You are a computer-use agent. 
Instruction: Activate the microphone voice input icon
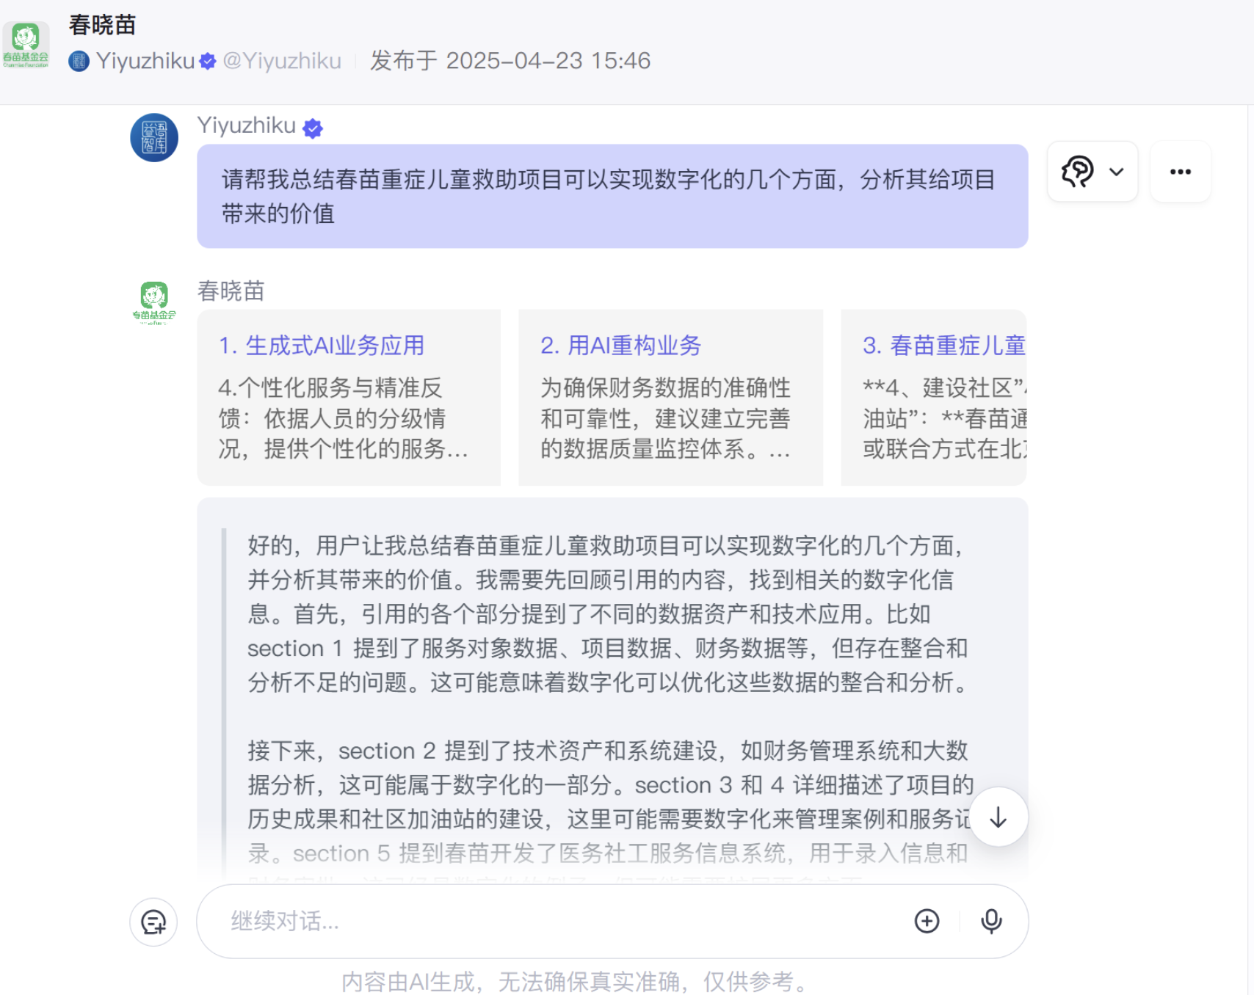click(991, 921)
